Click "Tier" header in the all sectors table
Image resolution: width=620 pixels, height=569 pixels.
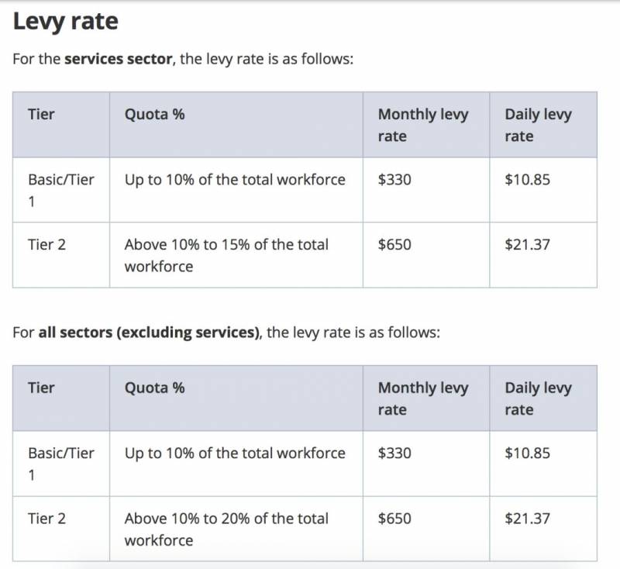click(41, 388)
